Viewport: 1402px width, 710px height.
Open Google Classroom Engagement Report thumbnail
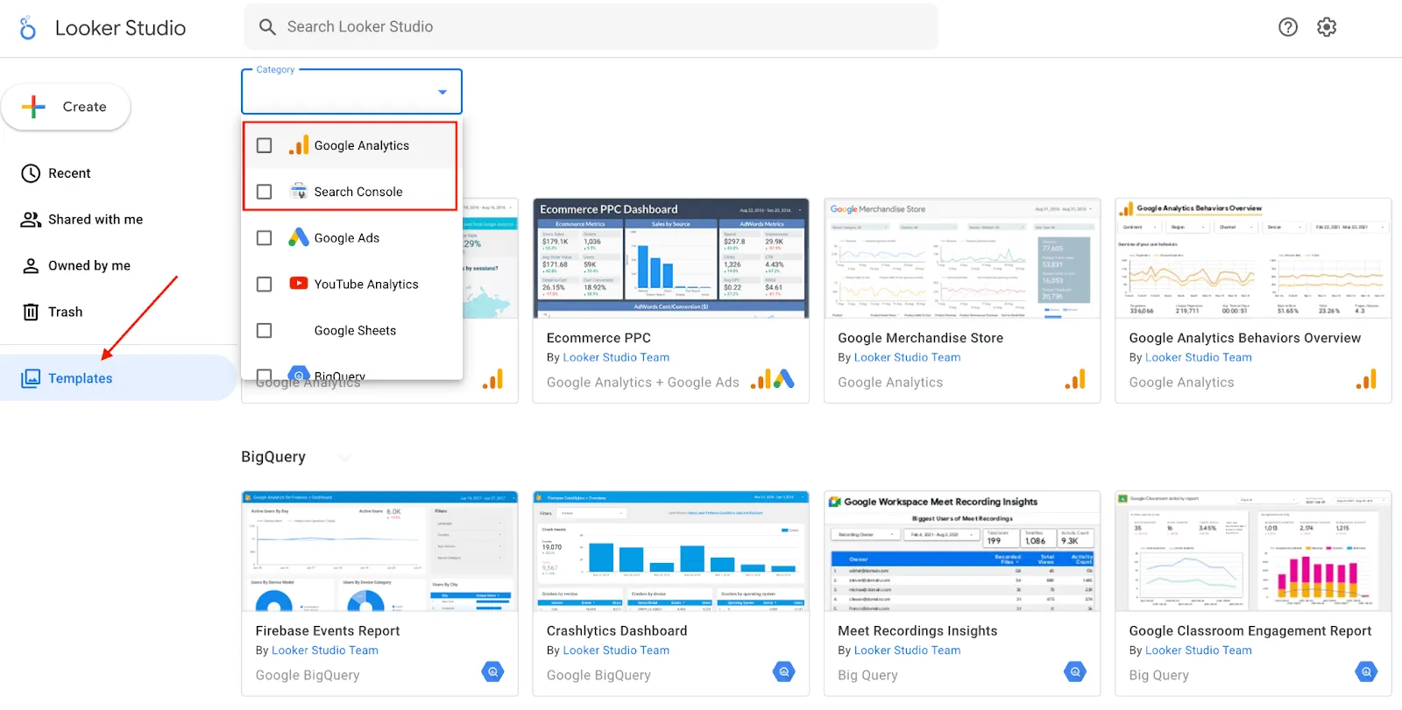pos(1253,551)
